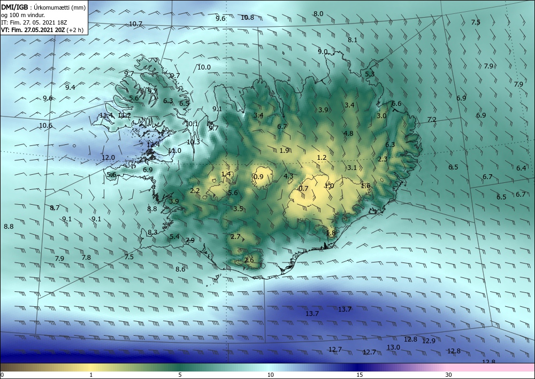
Task: Click the 12.4 value on the map
Action: coord(153,145)
